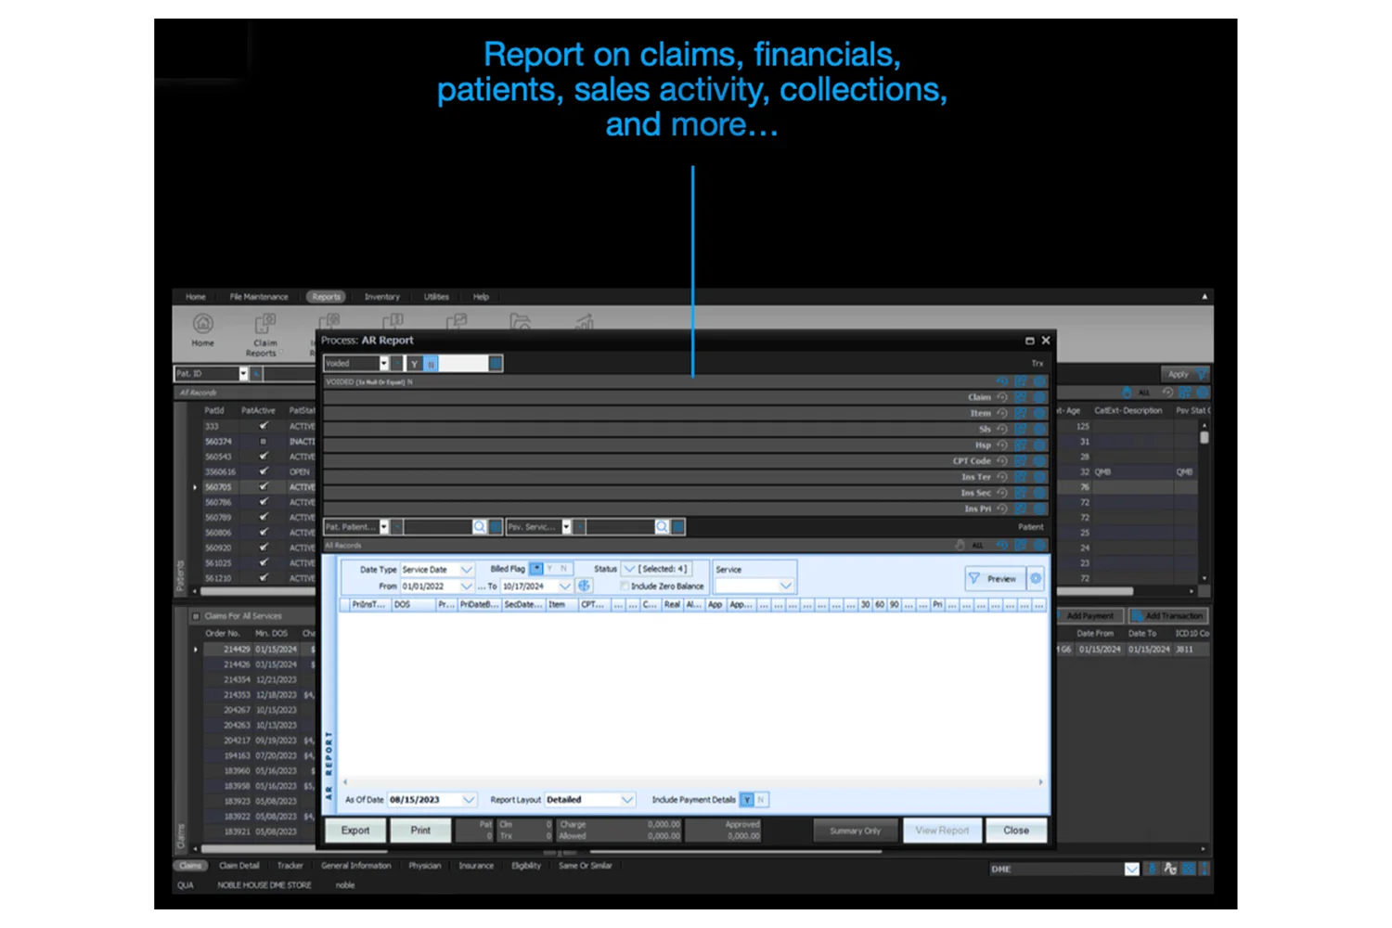Click the AR Report grid horizontal scrollbar

691,782
